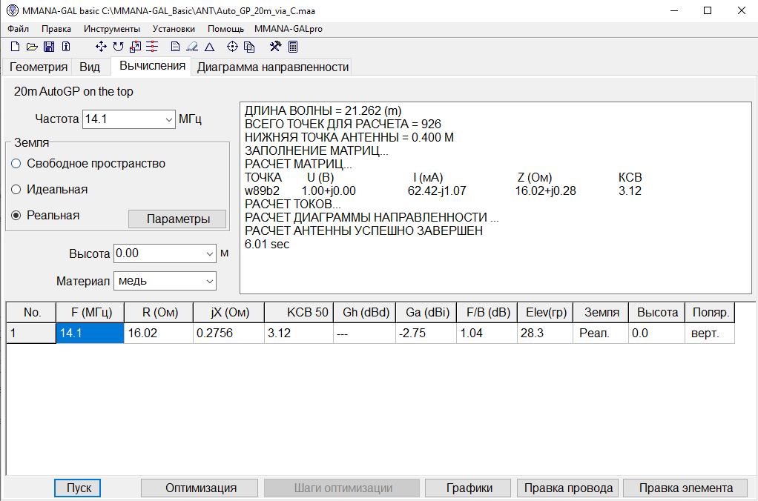
Task: Click the table cell 16.02
Action: (159, 334)
